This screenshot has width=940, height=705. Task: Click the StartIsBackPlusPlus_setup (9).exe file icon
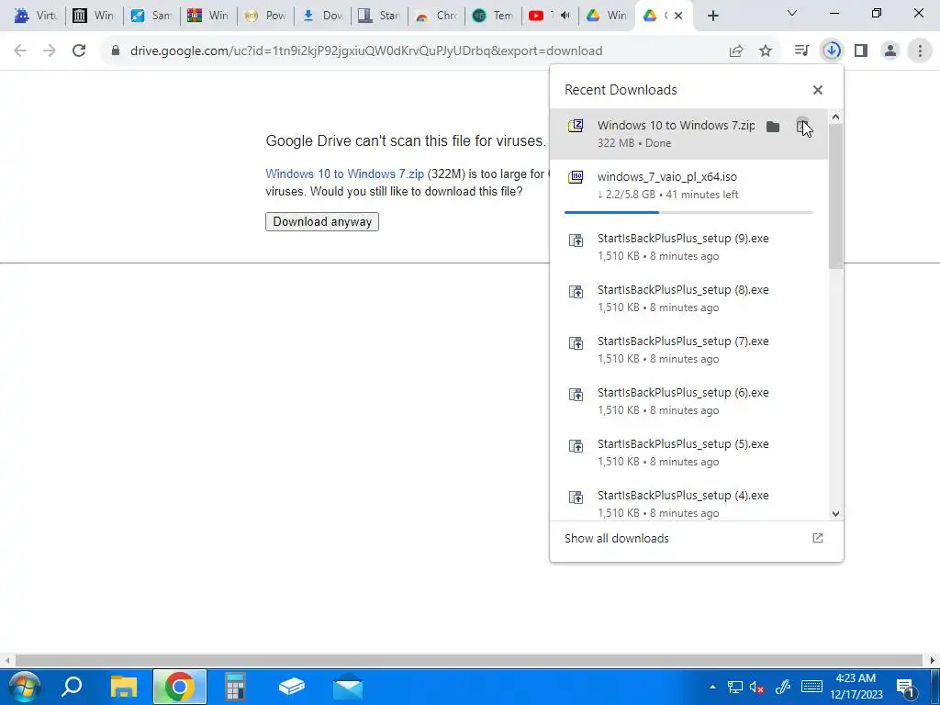[x=576, y=241]
